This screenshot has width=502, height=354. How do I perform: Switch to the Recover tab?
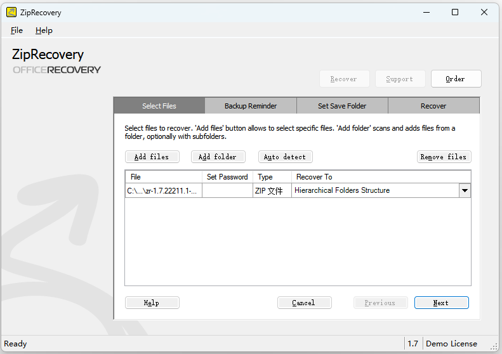[433, 105]
